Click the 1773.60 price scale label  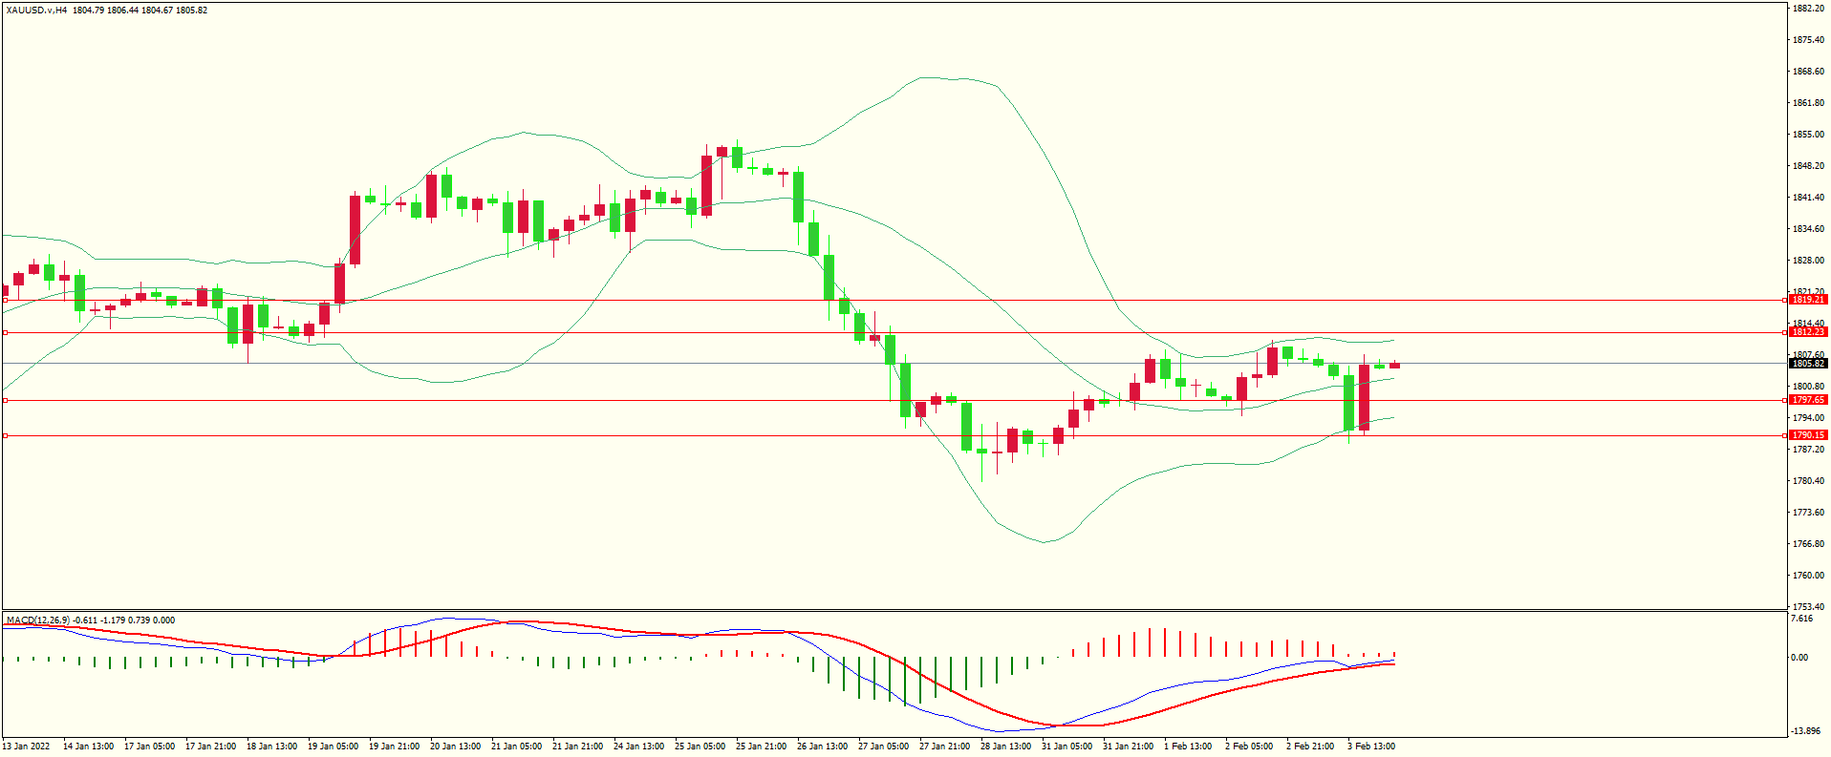pos(1808,513)
